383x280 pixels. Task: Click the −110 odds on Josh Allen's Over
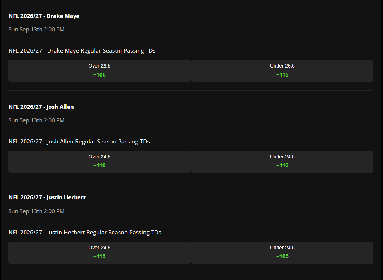[99, 165]
